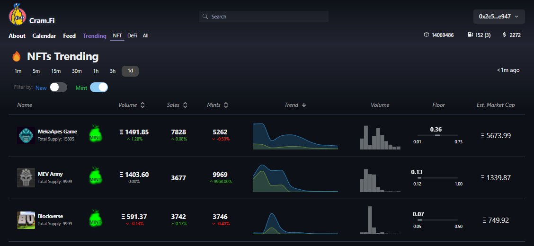Open the Feed page
This screenshot has width=534, height=246.
(x=70, y=36)
